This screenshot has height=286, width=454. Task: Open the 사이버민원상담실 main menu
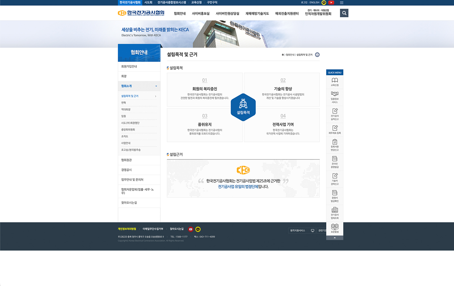227,14
